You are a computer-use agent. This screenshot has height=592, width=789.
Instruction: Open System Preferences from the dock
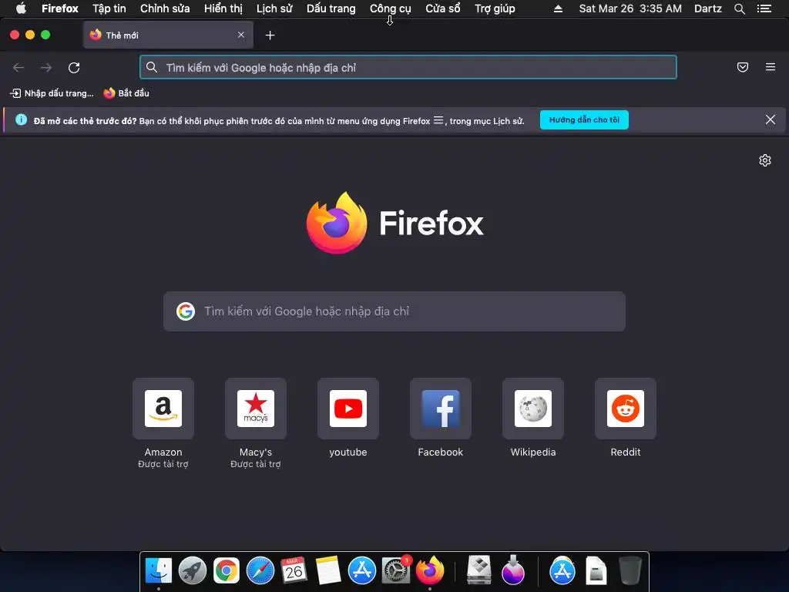[396, 571]
